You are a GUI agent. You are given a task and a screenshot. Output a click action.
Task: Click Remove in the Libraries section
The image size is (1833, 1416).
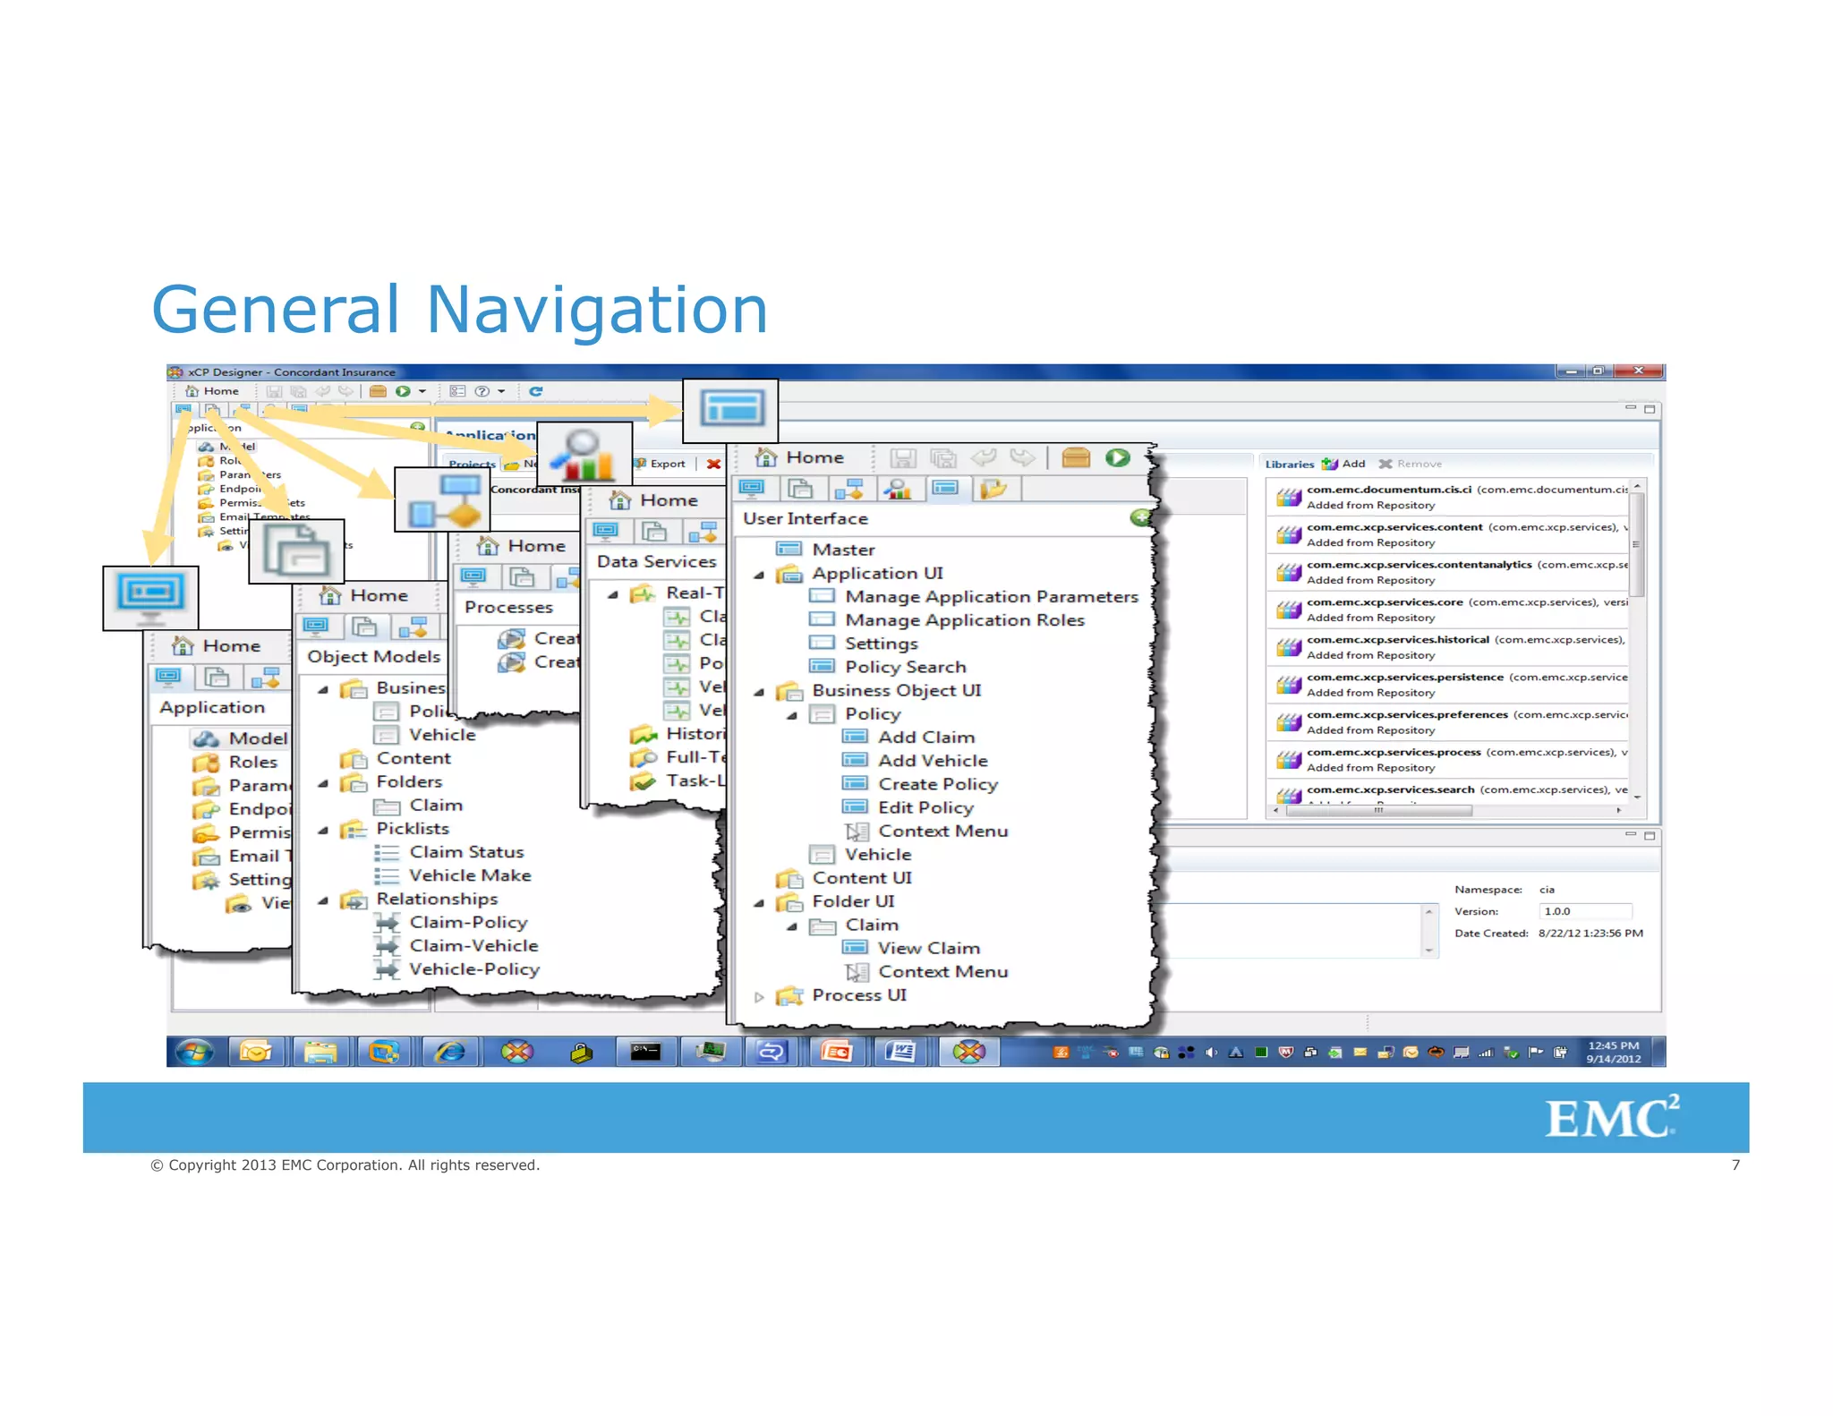tap(1410, 464)
